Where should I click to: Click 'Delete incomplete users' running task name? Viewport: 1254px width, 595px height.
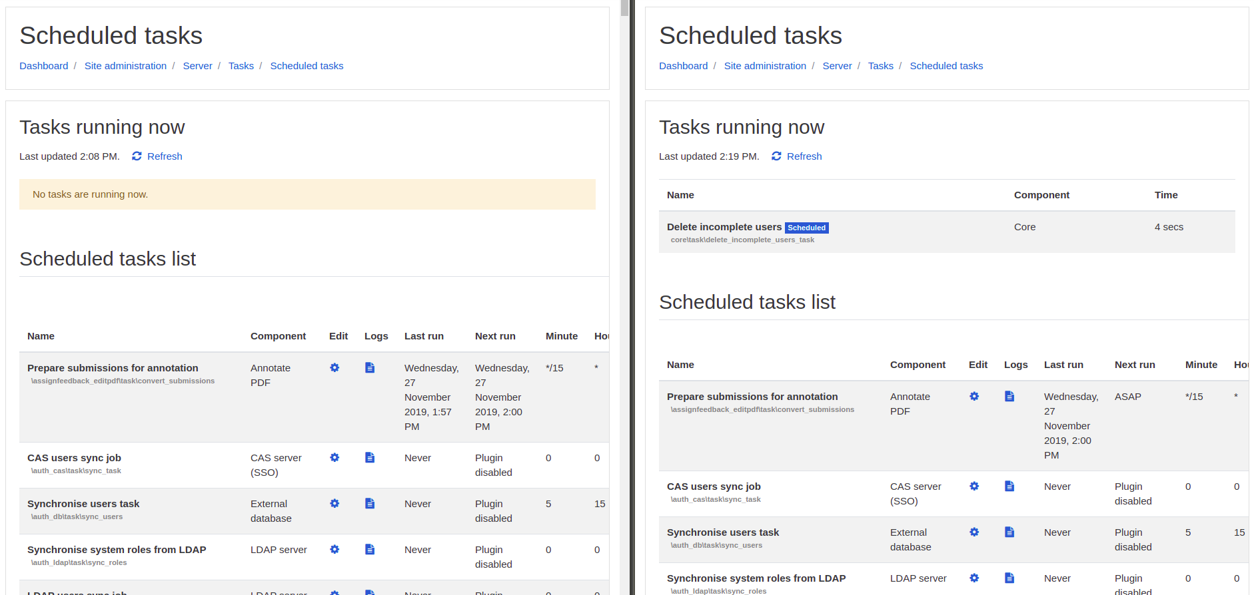(x=724, y=227)
